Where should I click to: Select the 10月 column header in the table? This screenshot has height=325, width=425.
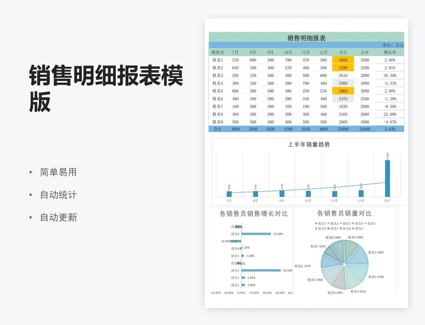point(288,52)
